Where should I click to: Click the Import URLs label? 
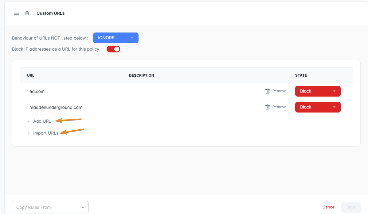(46, 133)
